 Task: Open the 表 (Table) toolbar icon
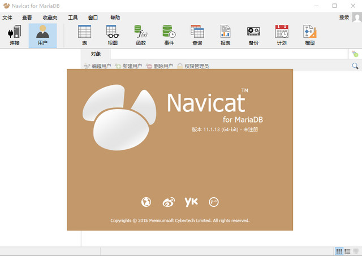point(84,35)
